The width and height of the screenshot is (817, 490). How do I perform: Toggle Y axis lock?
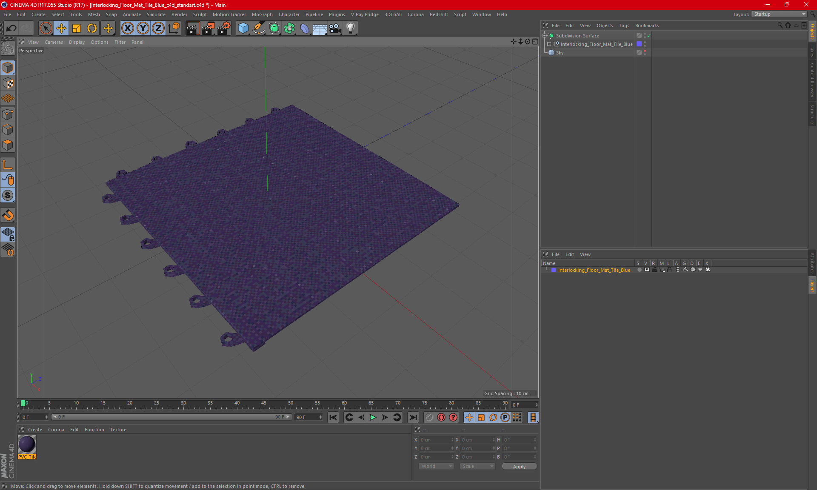pyautogui.click(x=143, y=28)
